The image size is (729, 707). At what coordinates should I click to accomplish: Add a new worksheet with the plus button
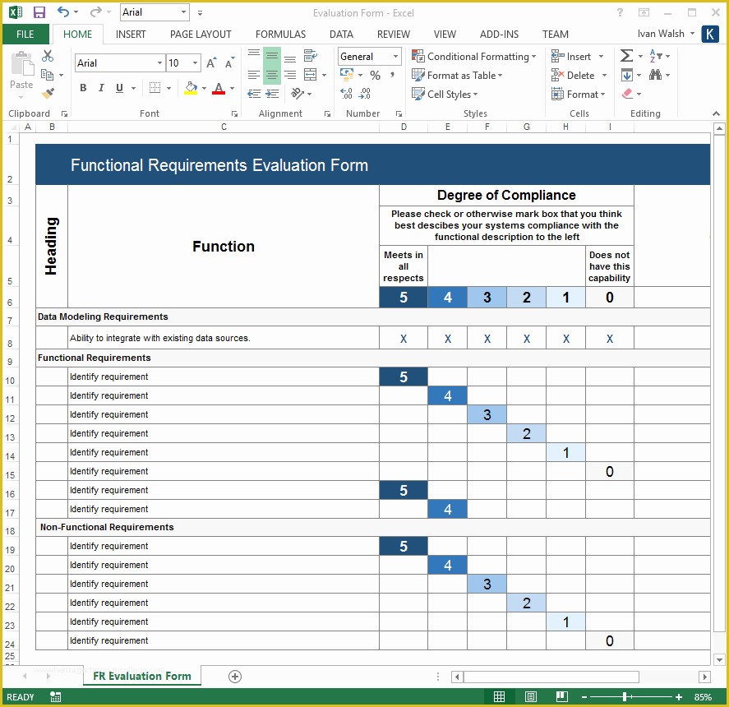[234, 676]
